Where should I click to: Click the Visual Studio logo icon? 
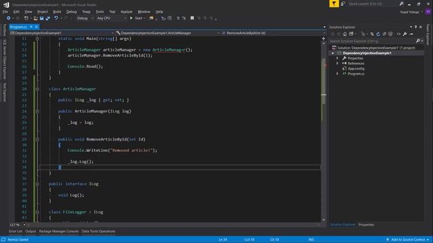click(6, 5)
